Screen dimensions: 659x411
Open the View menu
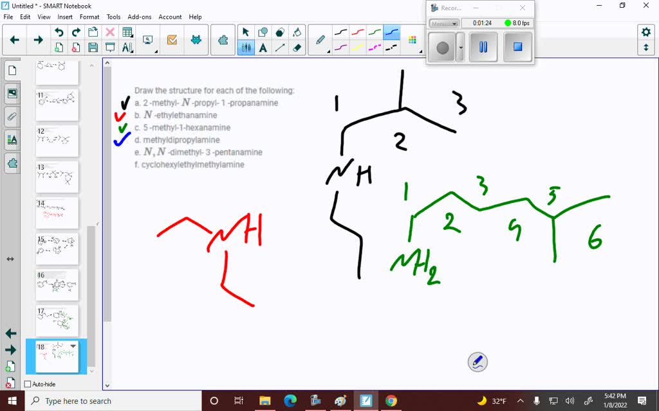pos(44,17)
